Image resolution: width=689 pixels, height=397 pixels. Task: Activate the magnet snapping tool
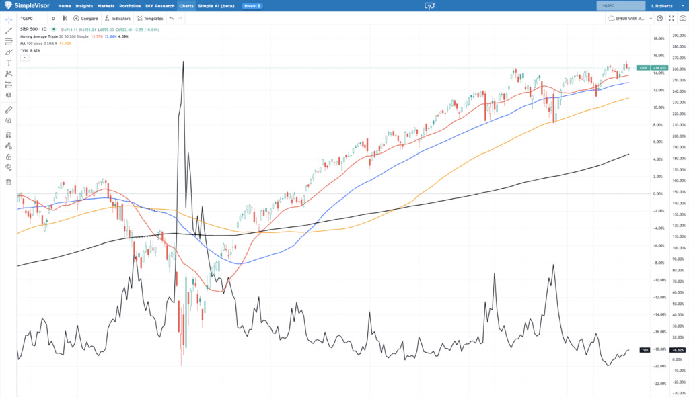coord(8,134)
